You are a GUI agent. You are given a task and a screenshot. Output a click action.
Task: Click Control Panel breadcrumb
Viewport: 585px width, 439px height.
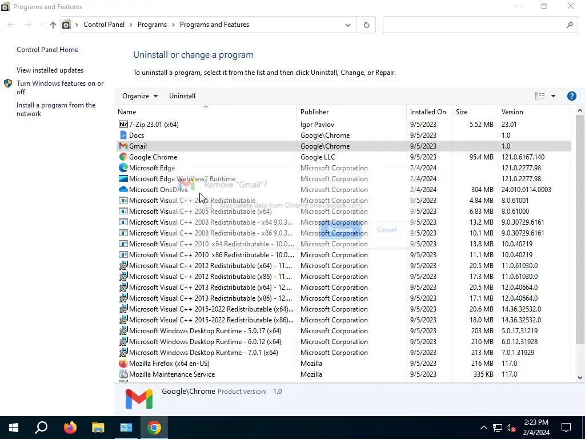(104, 25)
